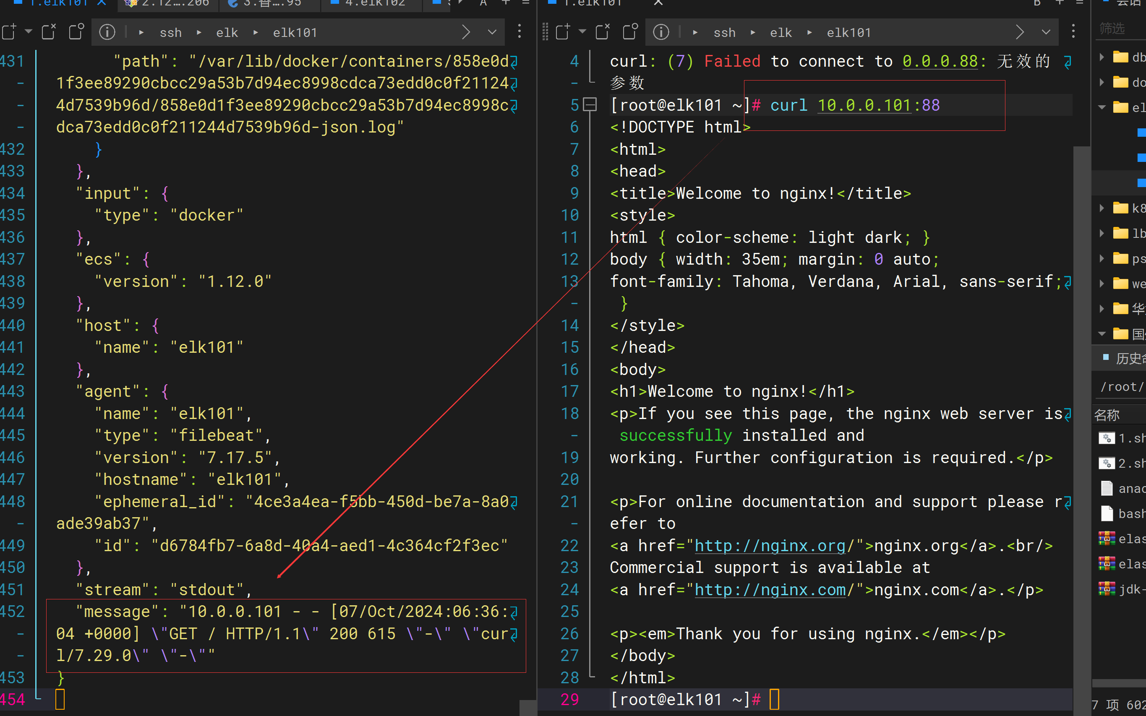
Task: Select the bash file in file list
Action: (x=1123, y=513)
